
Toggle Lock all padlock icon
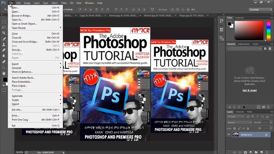coord(248,128)
